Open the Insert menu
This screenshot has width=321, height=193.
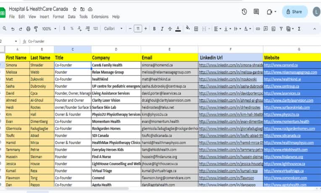[44, 16]
